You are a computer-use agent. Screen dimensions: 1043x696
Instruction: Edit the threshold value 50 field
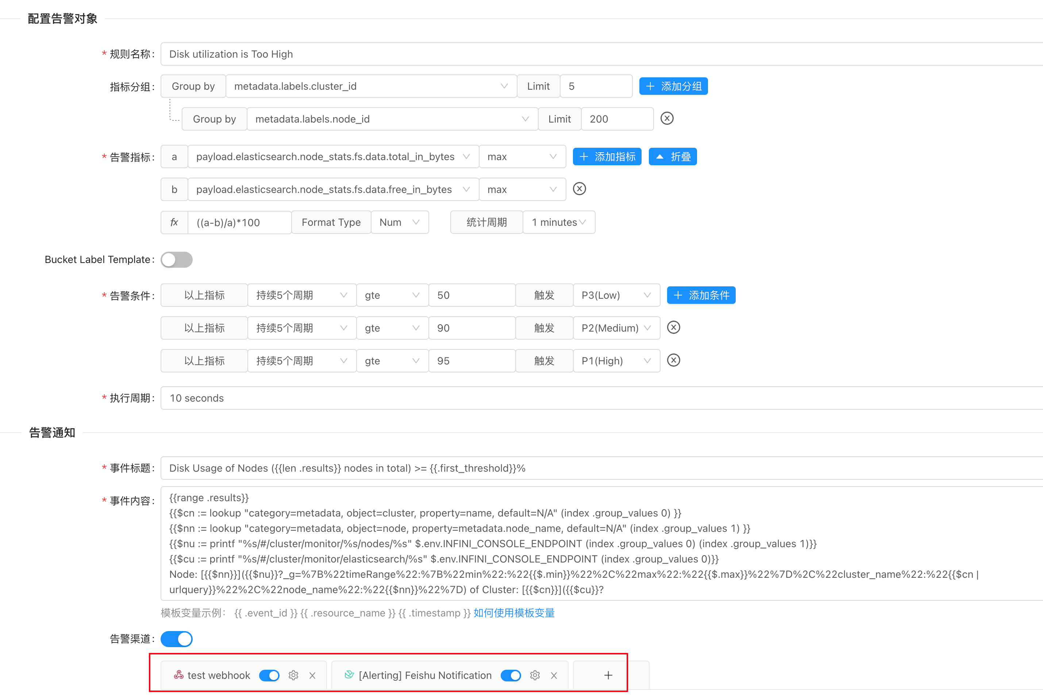[472, 295]
